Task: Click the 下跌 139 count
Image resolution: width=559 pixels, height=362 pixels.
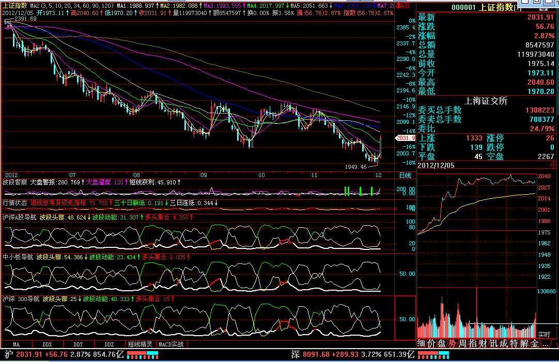Action: (476, 147)
